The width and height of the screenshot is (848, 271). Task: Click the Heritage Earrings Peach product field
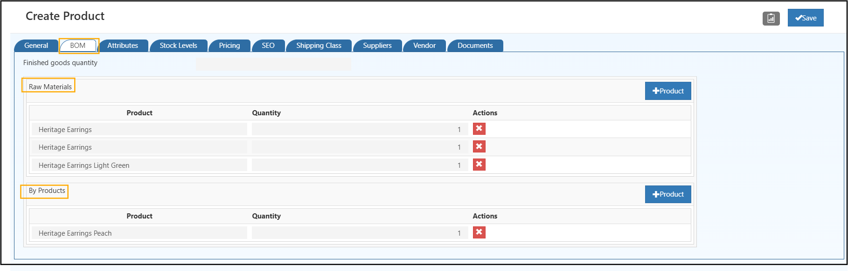tap(139, 233)
